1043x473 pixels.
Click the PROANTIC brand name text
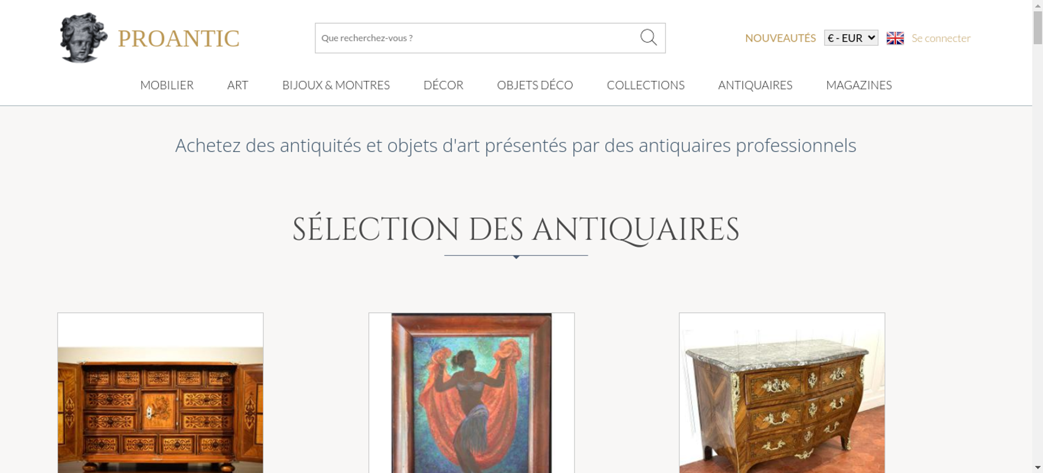pyautogui.click(x=178, y=39)
